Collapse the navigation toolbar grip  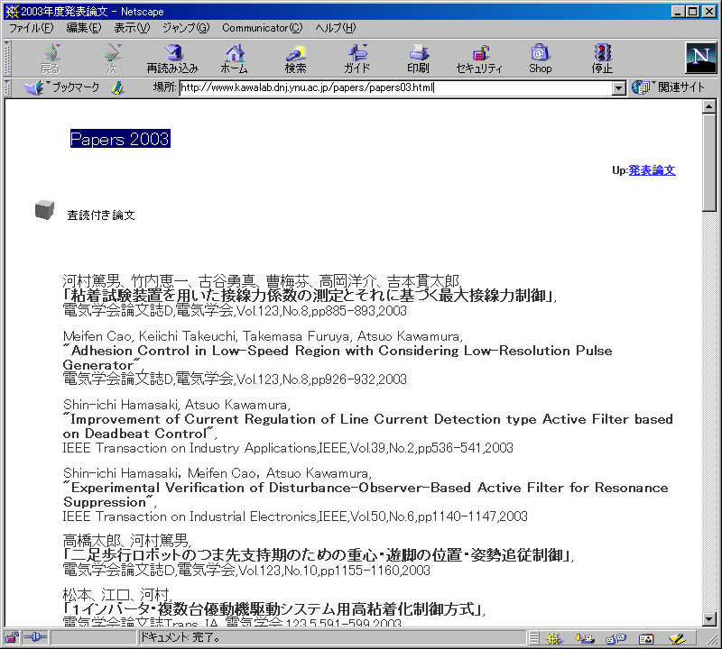(7, 59)
